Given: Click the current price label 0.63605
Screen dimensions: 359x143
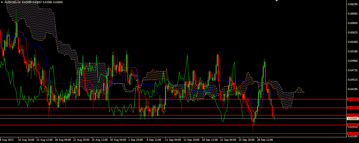Looking at the screenshot, I should point(352,118).
